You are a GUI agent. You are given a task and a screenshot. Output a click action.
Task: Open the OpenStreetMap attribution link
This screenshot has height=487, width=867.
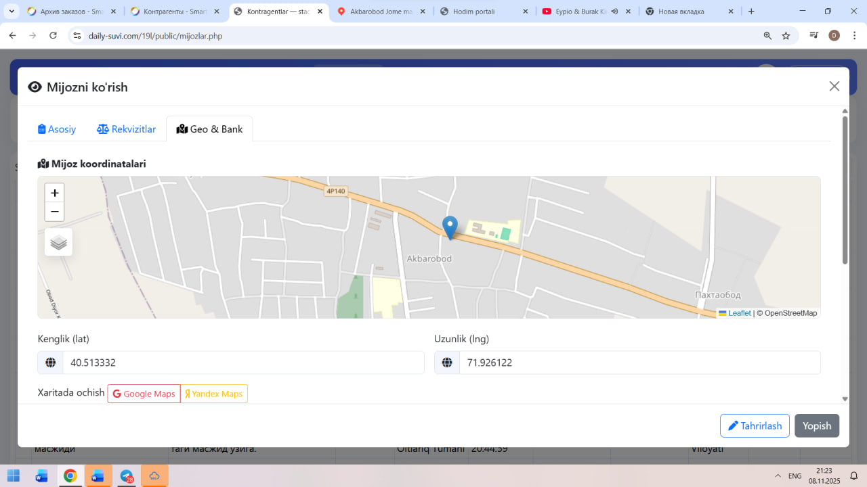[791, 313]
